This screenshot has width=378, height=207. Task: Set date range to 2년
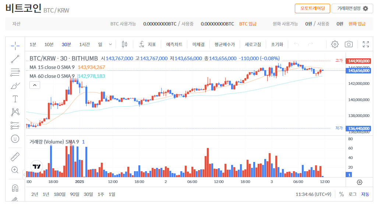[x=35, y=194]
